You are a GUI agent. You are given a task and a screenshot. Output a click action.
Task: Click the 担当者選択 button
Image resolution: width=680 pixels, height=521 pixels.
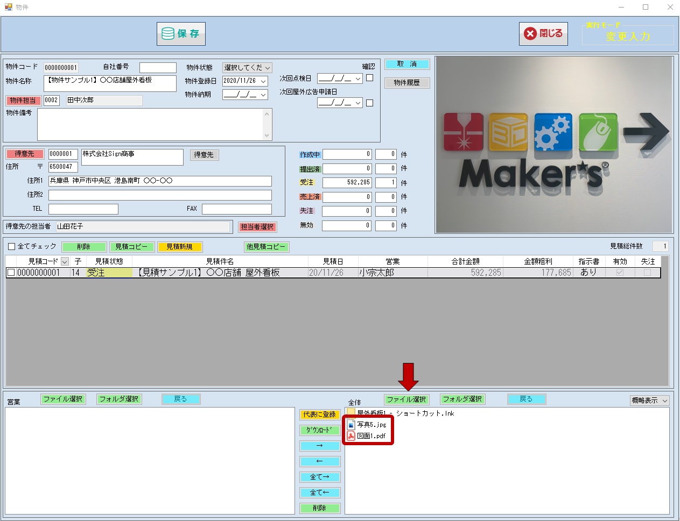click(257, 227)
